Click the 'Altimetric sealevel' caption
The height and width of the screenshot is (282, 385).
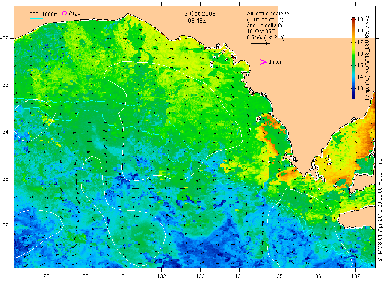tap(269, 14)
